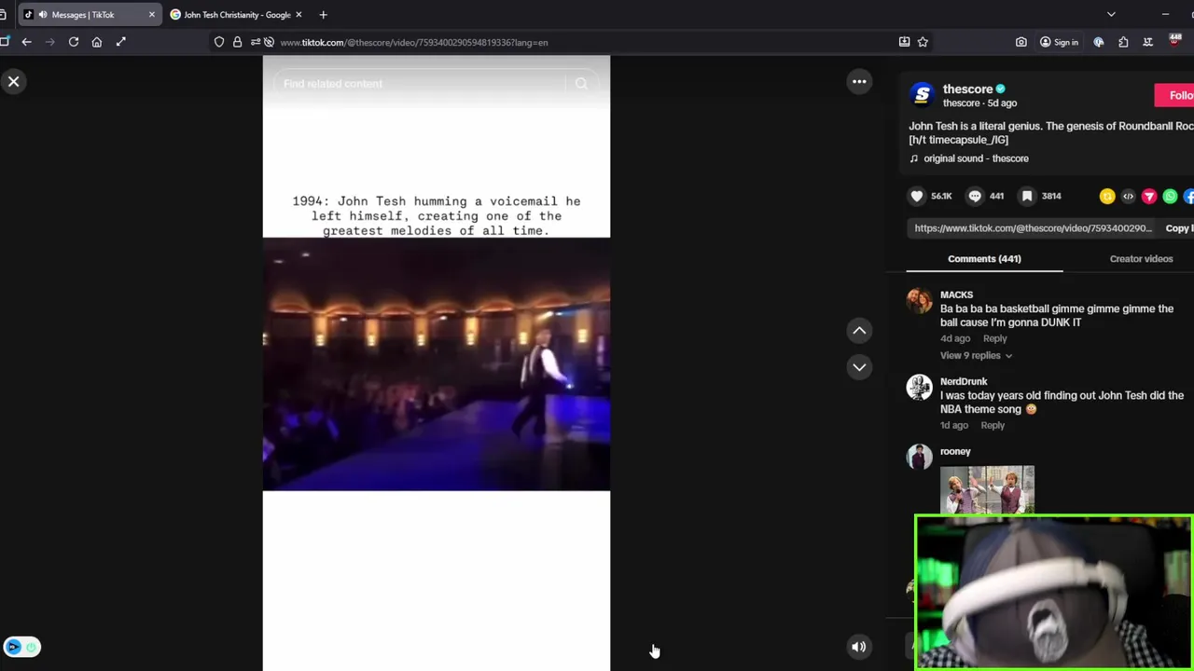The height and width of the screenshot is (671, 1194).
Task: Mute the video with the speaker icon
Action: click(x=859, y=647)
